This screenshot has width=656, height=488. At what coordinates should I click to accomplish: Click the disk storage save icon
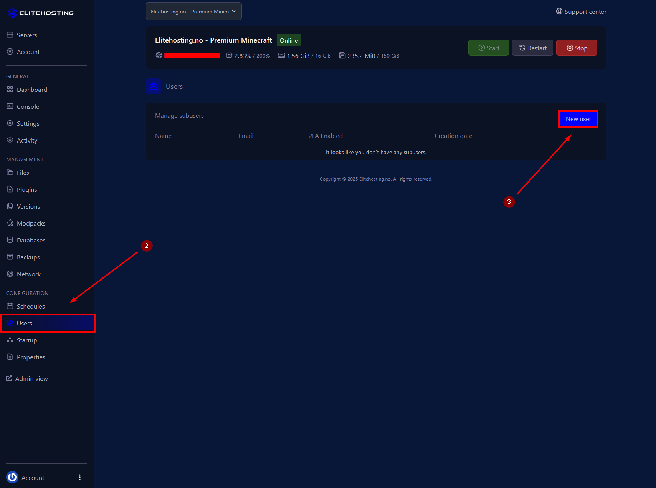pos(342,55)
